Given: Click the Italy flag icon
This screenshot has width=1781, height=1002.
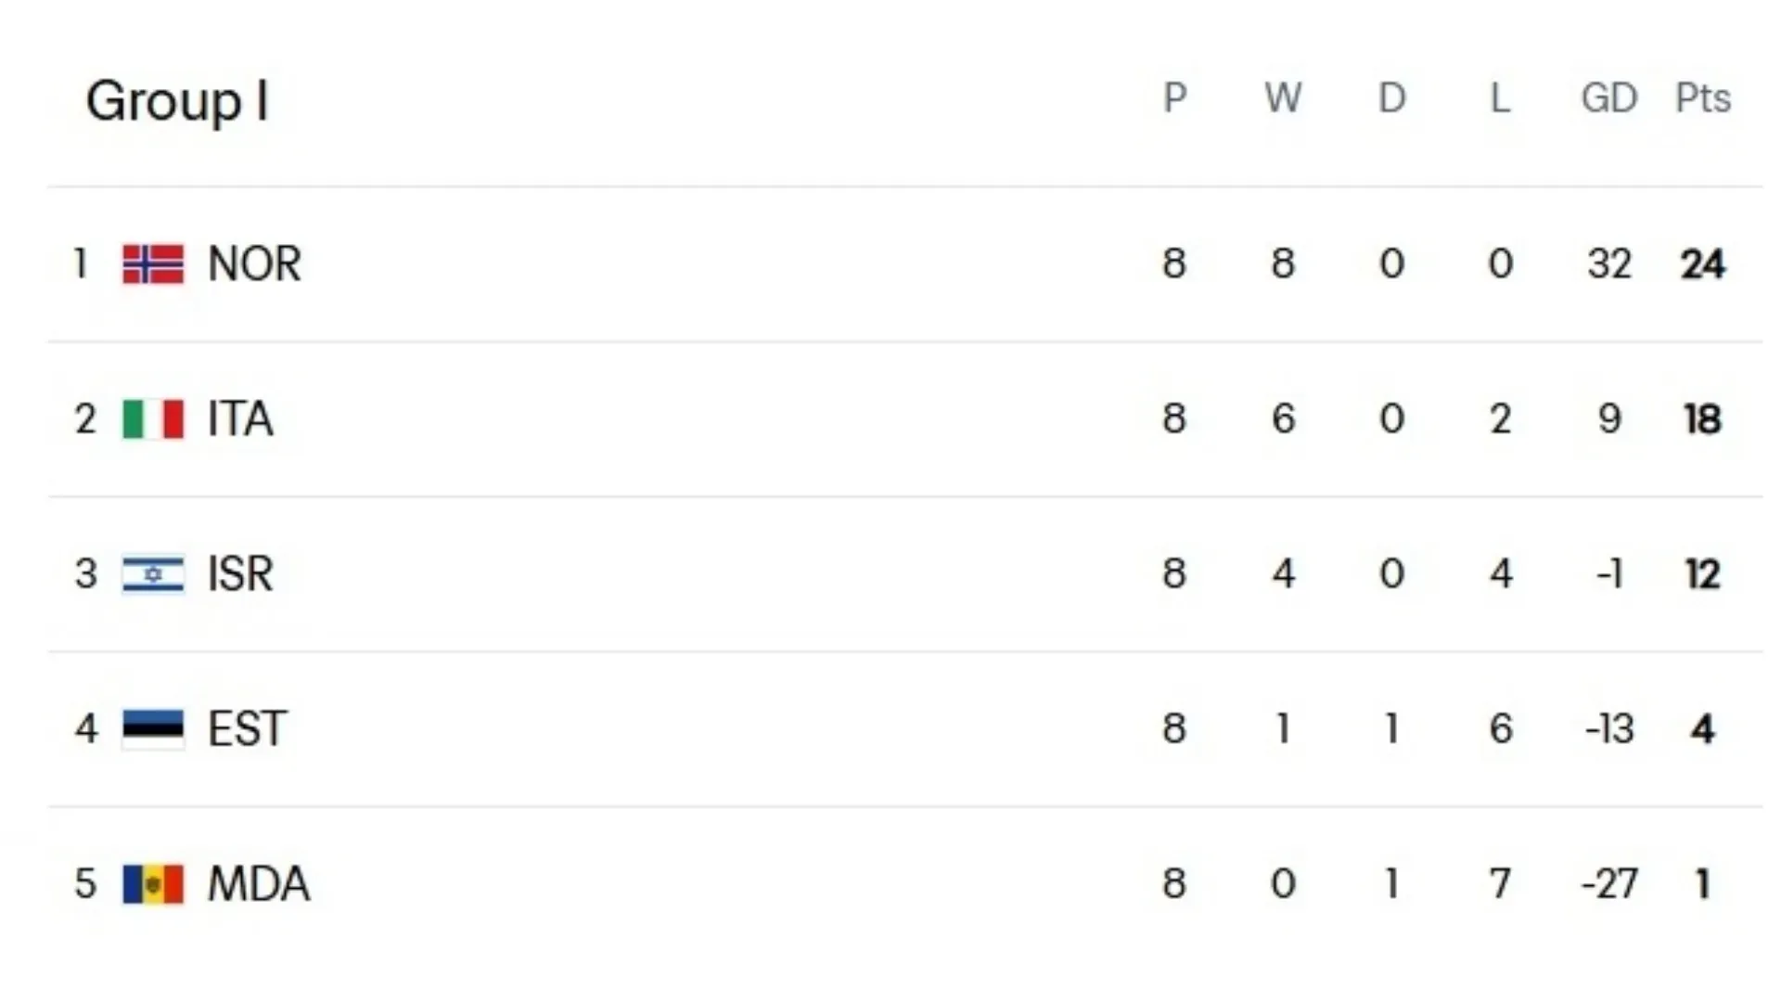Looking at the screenshot, I should (x=153, y=419).
